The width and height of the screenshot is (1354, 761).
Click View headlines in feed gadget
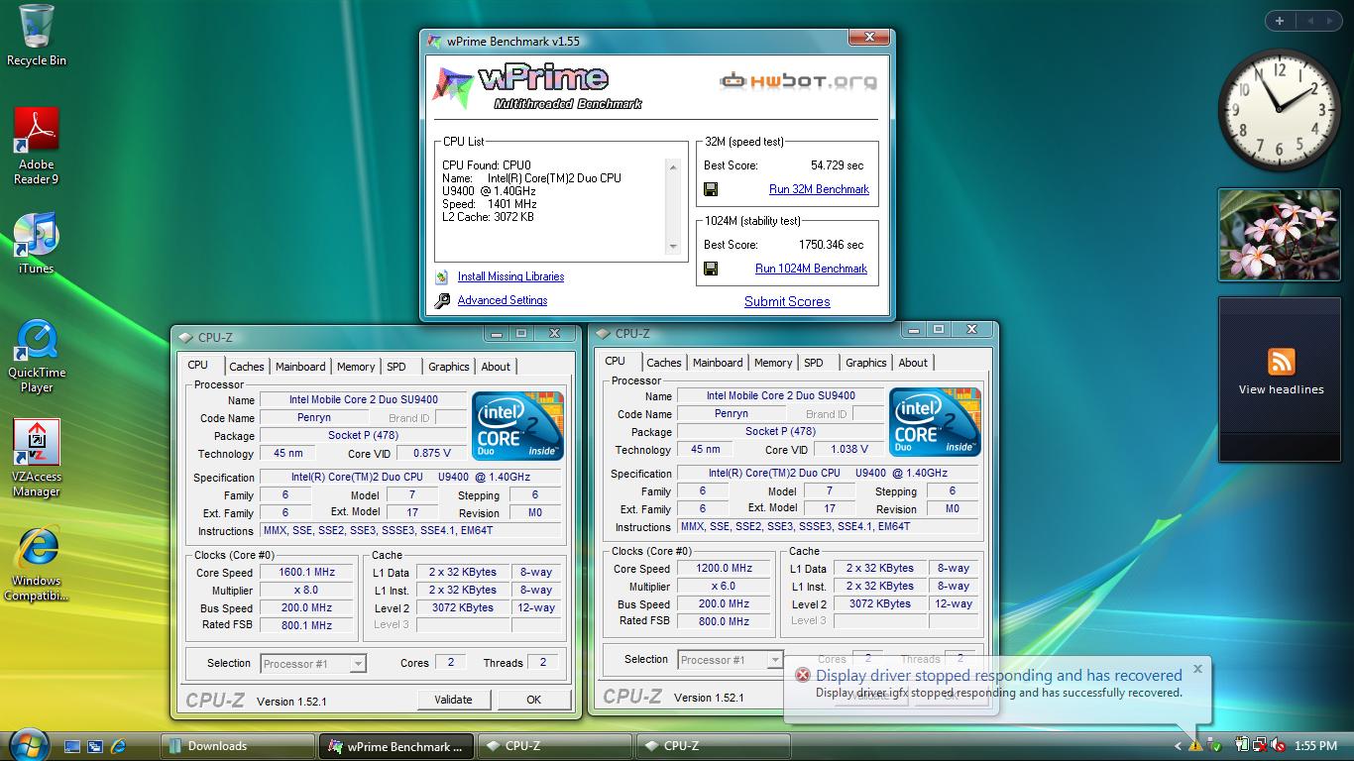pos(1281,389)
